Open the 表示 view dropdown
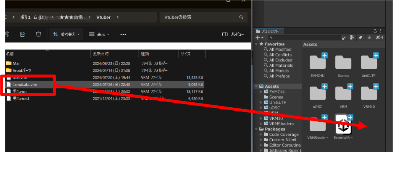The width and height of the screenshot is (393, 179). pyautogui.click(x=99, y=35)
